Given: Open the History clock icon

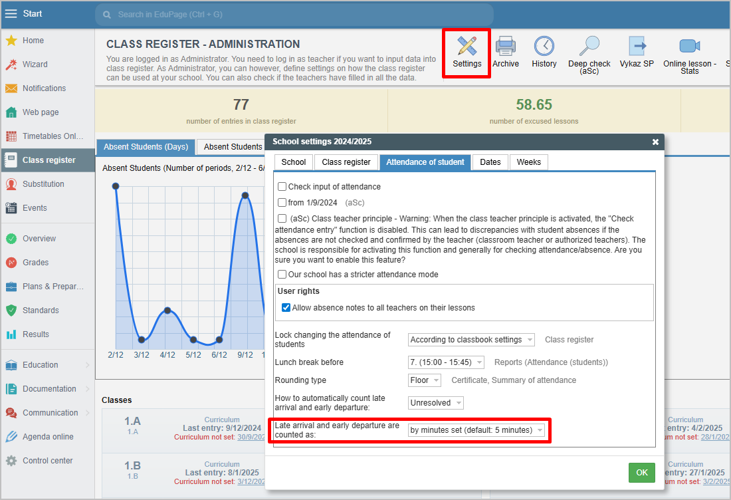Looking at the screenshot, I should click(544, 47).
